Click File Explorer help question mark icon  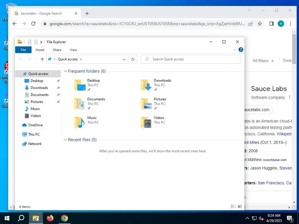click(x=241, y=50)
